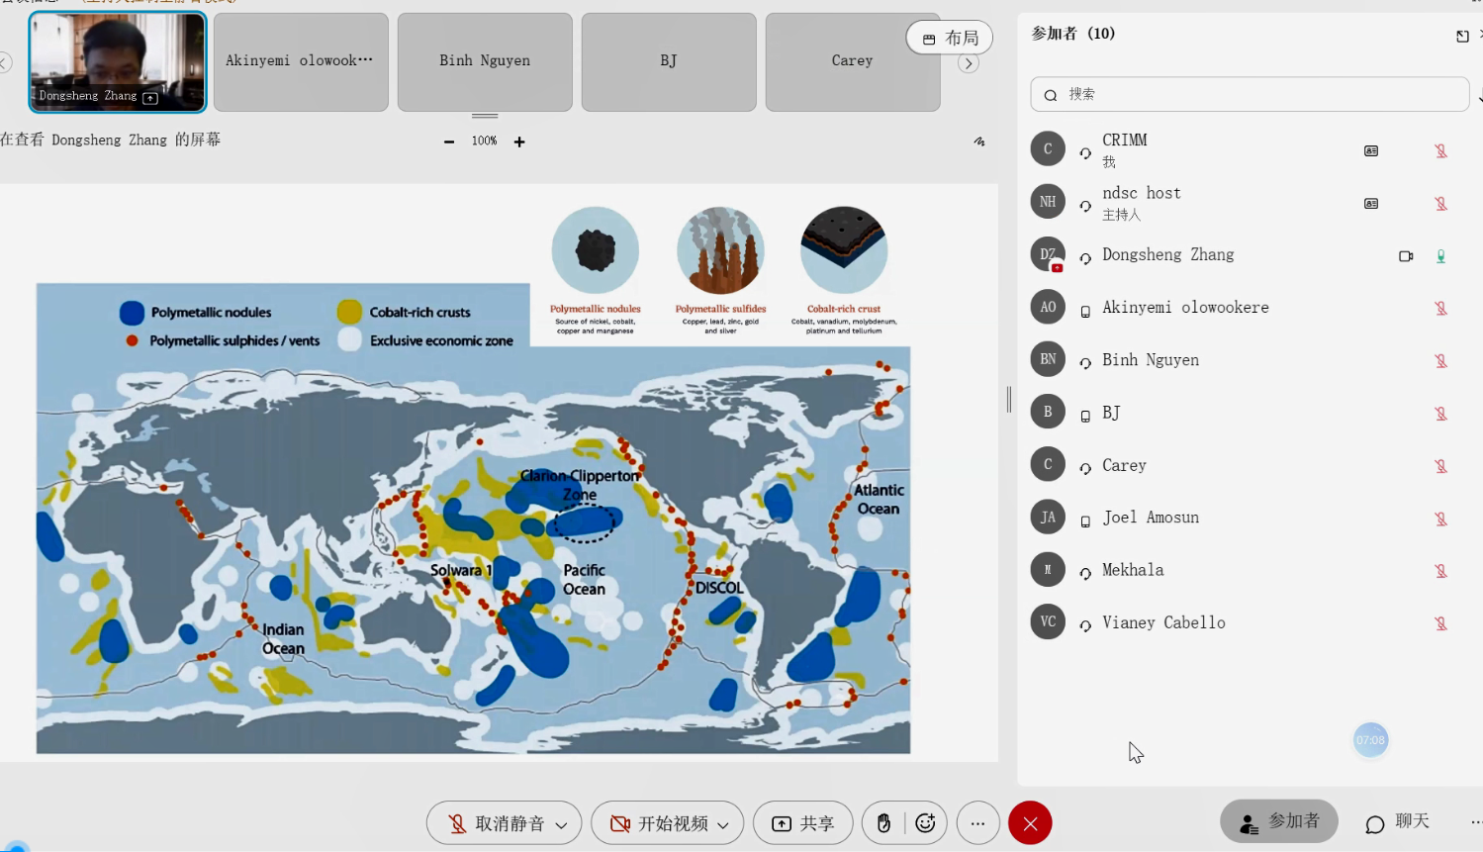Click the search magnifier icon

[1051, 95]
